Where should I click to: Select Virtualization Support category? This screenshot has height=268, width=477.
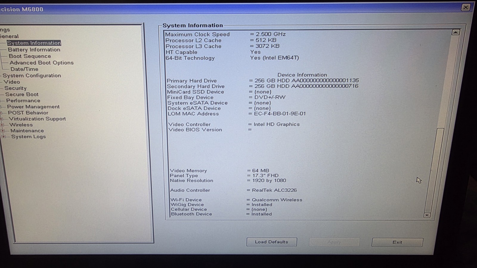coord(37,119)
